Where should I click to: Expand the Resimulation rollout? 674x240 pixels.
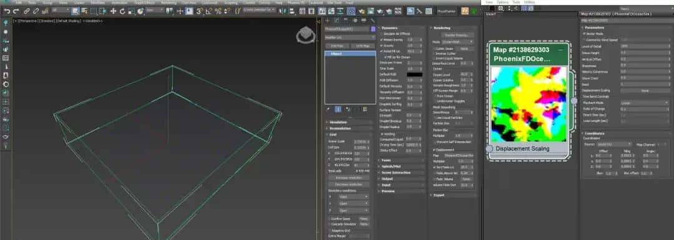click(x=349, y=128)
